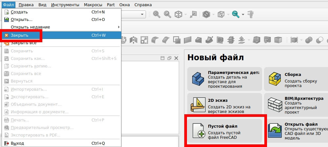Select the Chamfer tool icon
Screen dimensions: 328x147
click(166, 40)
